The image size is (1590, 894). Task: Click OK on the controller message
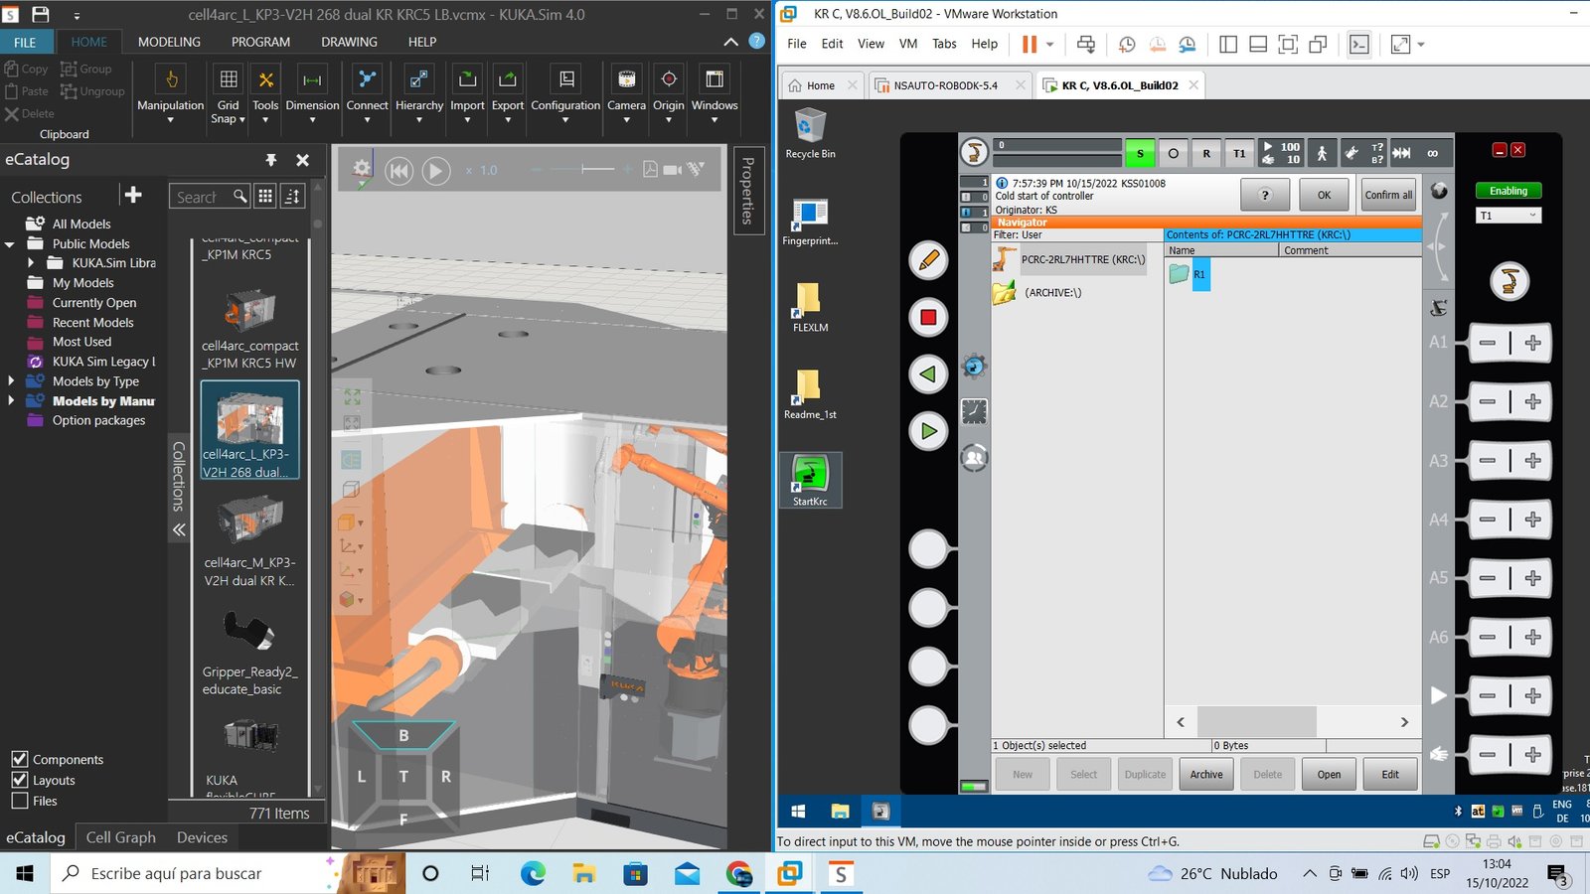(1324, 195)
